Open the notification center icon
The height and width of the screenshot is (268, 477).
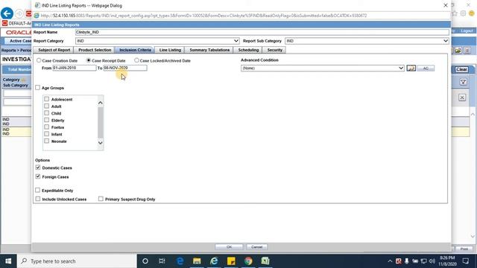[x=465, y=261]
